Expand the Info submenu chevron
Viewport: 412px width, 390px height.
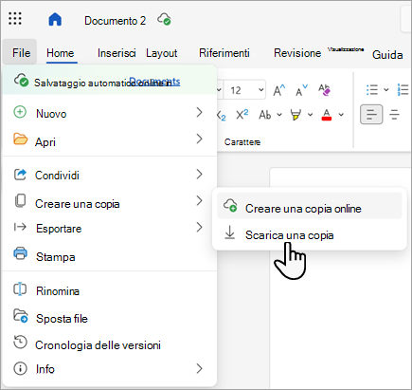(x=199, y=368)
